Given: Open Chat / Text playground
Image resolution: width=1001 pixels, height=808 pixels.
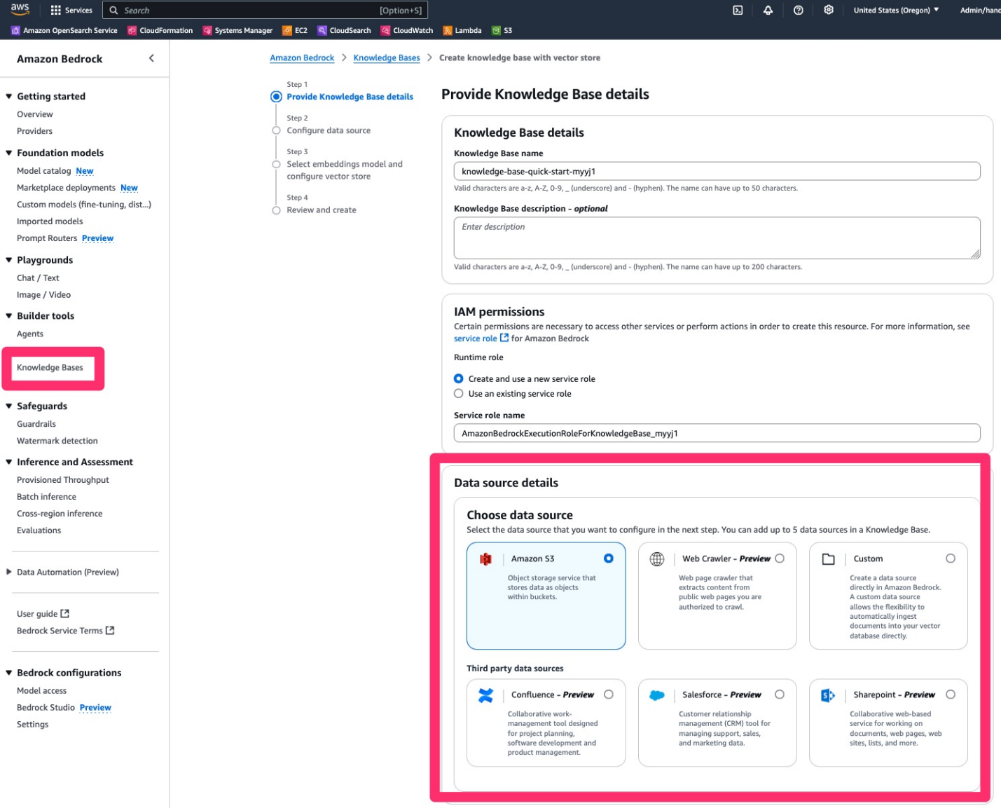Looking at the screenshot, I should click(38, 278).
